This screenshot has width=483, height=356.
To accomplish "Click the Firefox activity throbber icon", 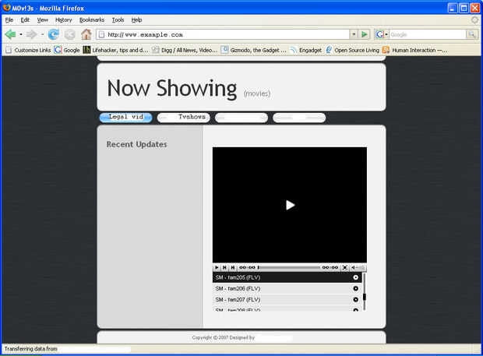I will tap(474, 20).
